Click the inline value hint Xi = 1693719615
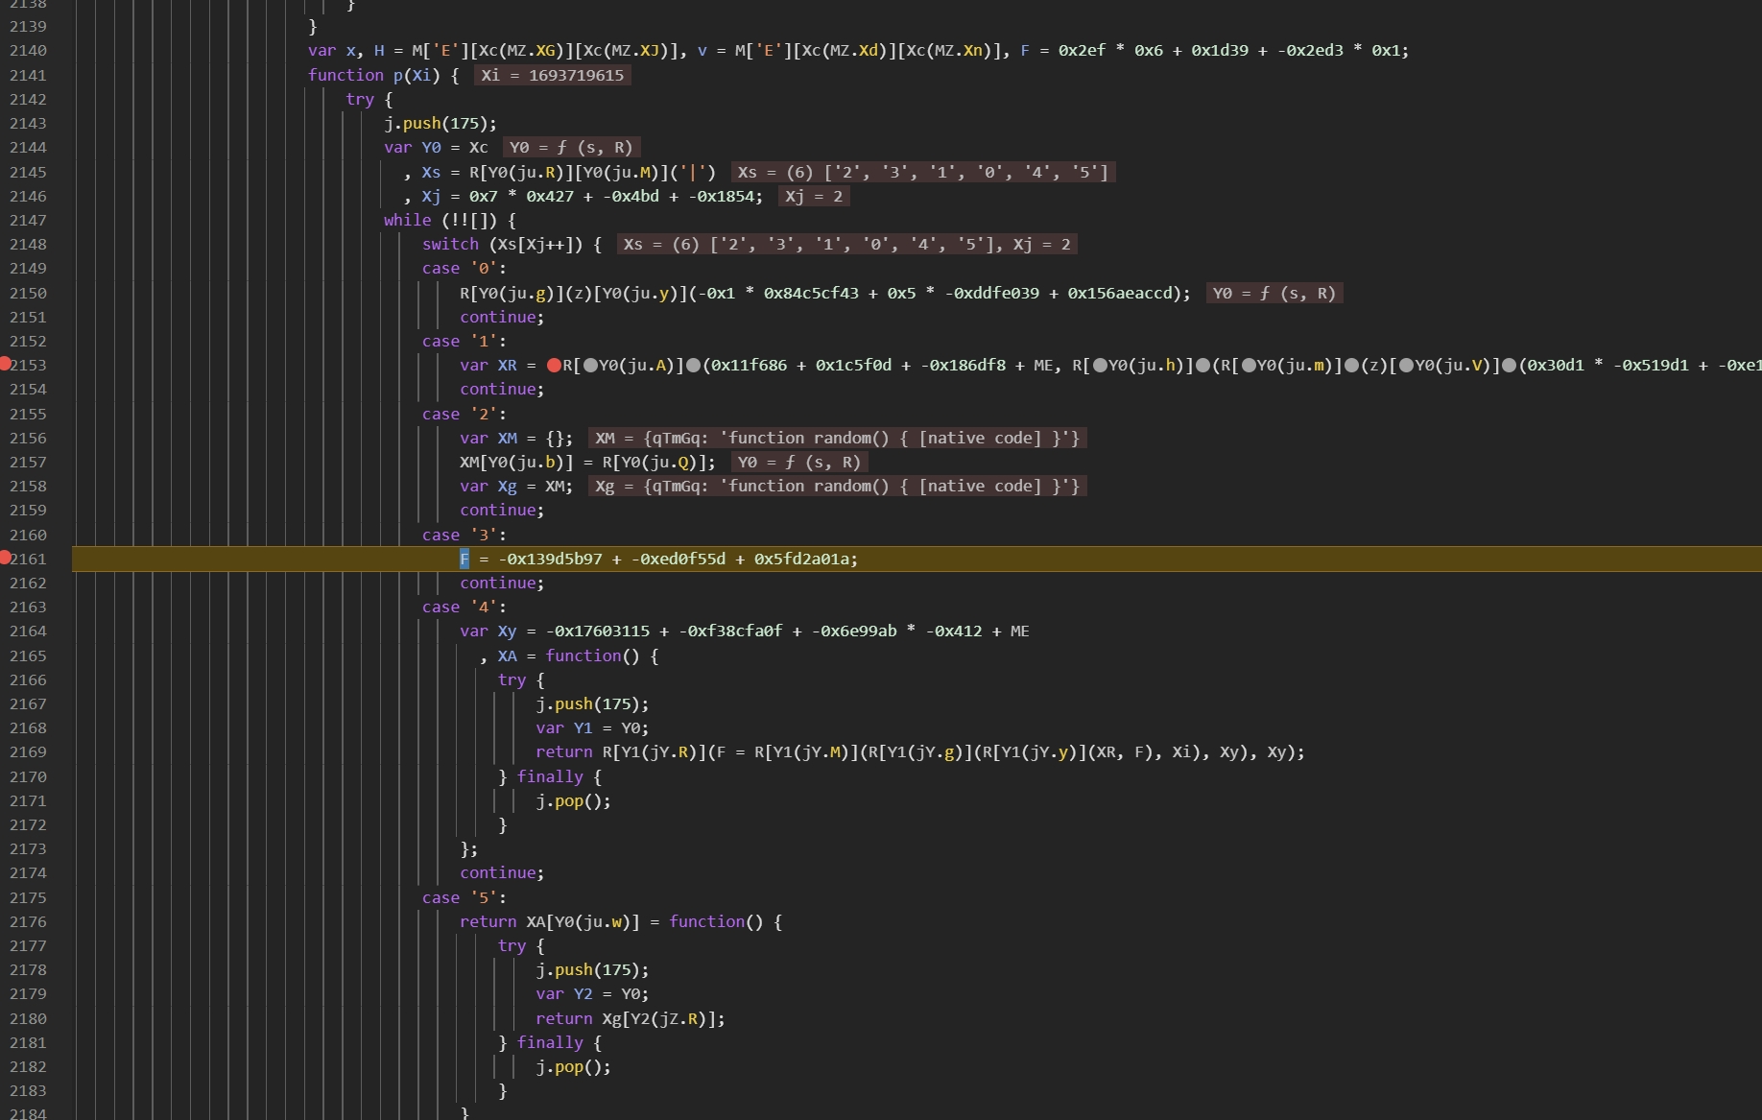 pos(552,75)
